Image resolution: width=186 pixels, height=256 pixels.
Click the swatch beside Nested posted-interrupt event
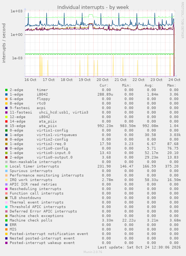6,238
